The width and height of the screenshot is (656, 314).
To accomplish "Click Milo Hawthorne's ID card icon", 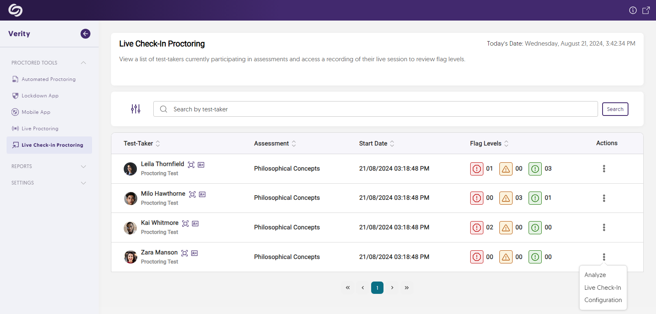I will pyautogui.click(x=202, y=194).
